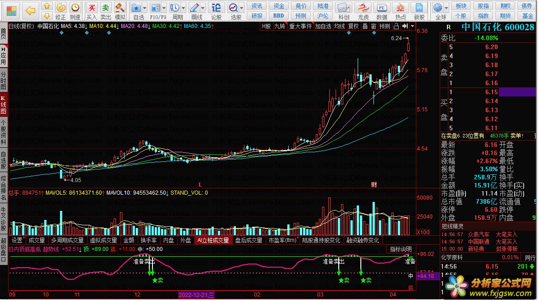This screenshot has height=301, width=539.
Task: Expand the 画线 dropdown arrow
Action: click(203, 8)
